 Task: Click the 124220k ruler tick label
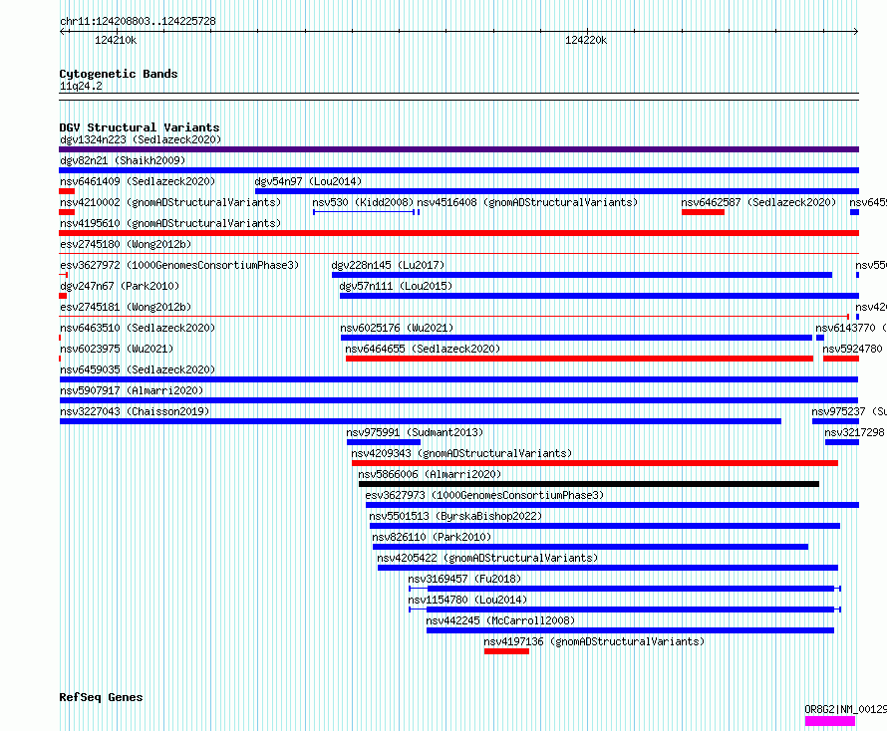[586, 40]
